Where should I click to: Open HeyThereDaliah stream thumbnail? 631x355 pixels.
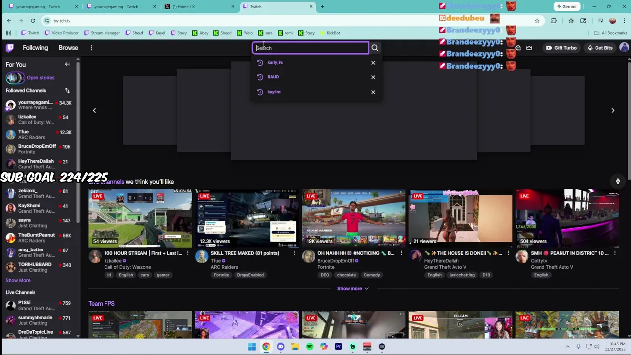pos(460,218)
